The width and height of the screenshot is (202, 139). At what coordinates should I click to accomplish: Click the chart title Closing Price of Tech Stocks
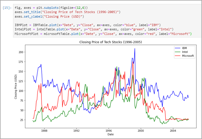[x=111, y=42]
